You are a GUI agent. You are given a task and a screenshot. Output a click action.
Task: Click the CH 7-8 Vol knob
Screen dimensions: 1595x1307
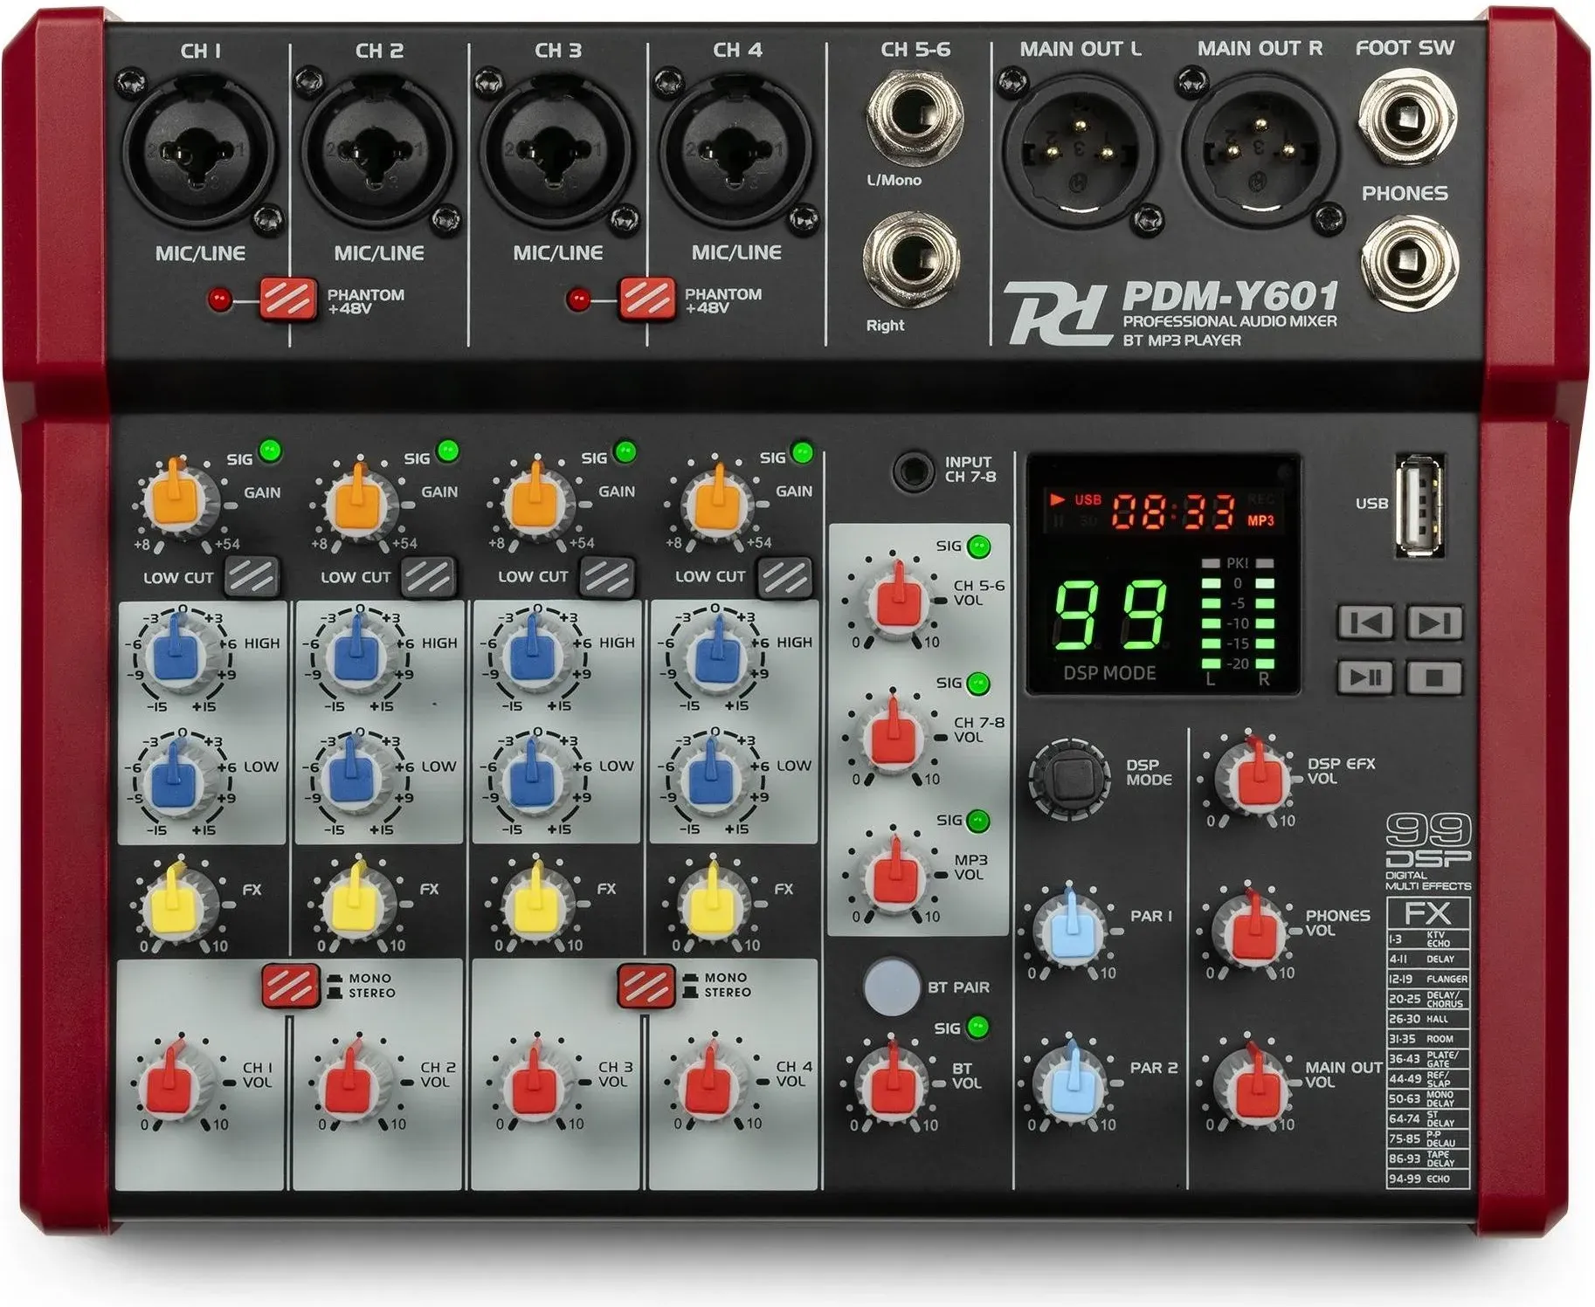click(x=894, y=738)
